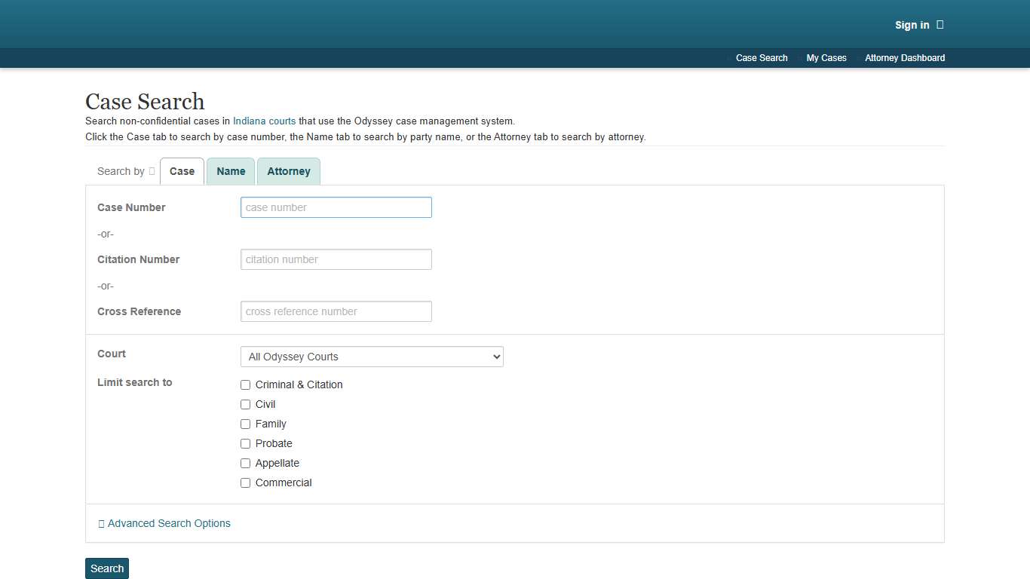Toggle the Appellate checkbox
This screenshot has height=579, width=1030.
(245, 463)
